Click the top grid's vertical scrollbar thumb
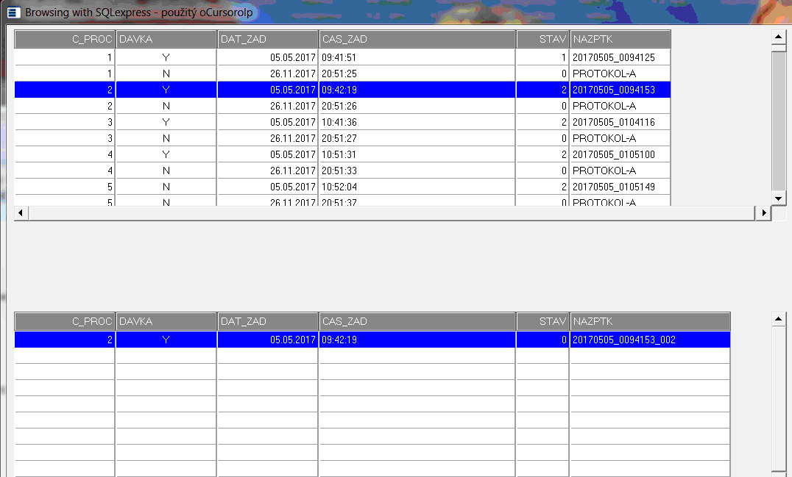792x477 pixels. [x=778, y=118]
